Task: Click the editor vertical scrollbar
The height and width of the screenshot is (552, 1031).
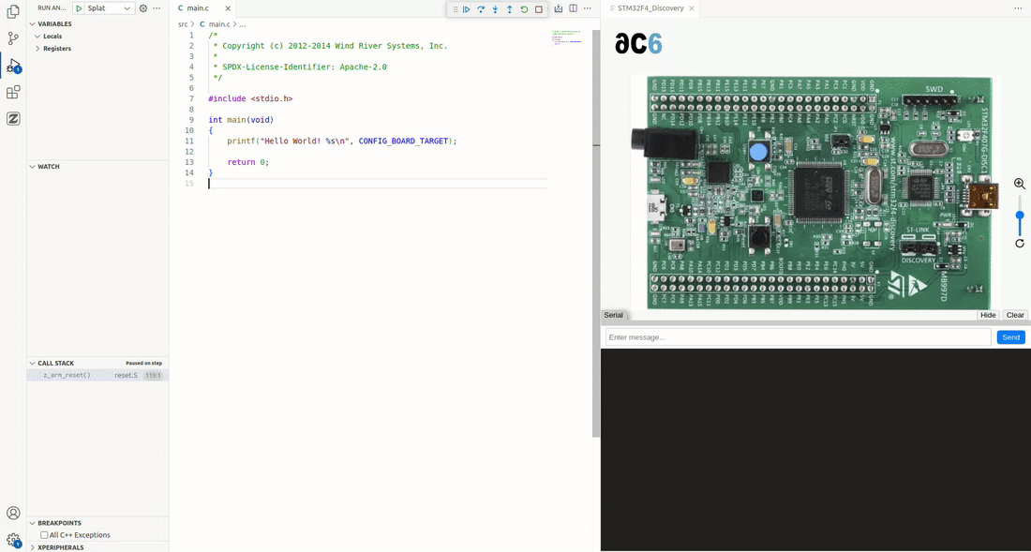Action: click(x=596, y=233)
